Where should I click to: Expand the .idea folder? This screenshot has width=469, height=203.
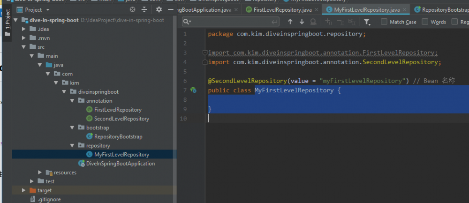24,29
